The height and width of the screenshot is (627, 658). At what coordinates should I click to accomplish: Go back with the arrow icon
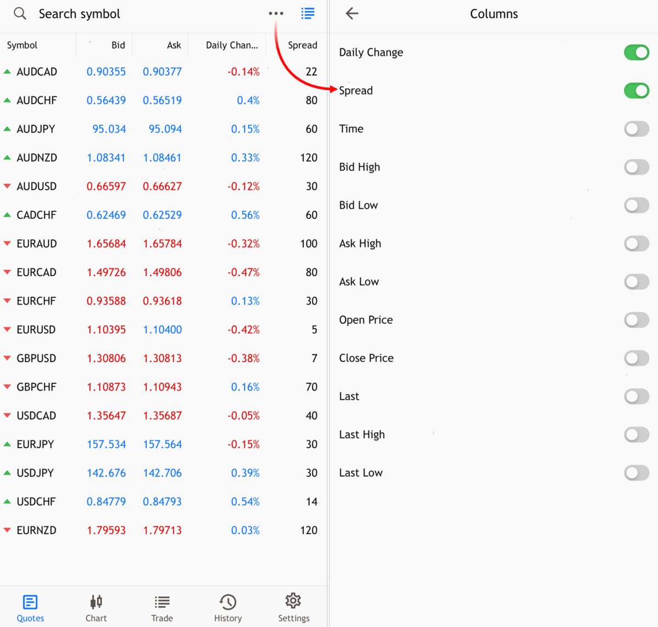click(352, 14)
